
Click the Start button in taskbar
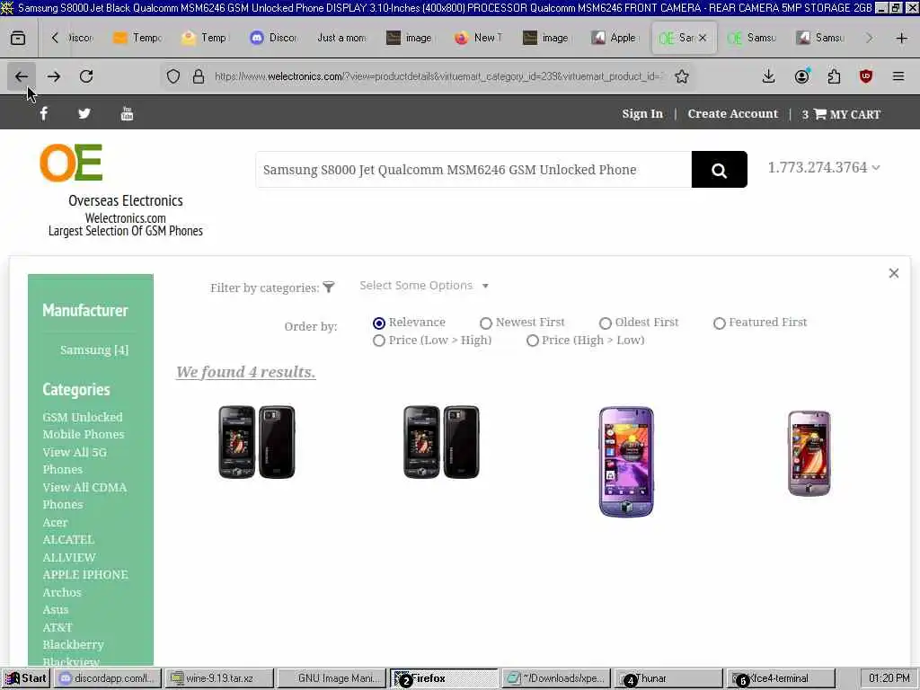[x=26, y=678]
